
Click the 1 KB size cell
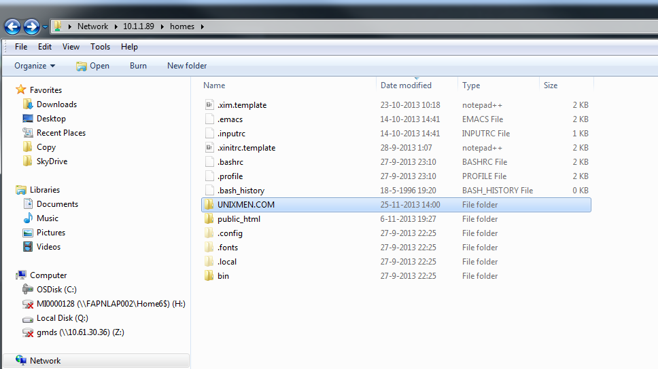coord(581,134)
